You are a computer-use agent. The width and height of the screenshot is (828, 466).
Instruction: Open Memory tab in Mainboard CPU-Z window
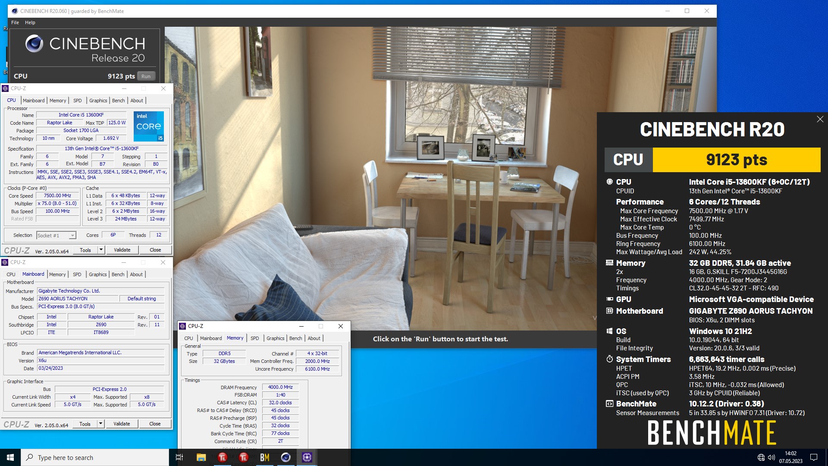(x=57, y=274)
